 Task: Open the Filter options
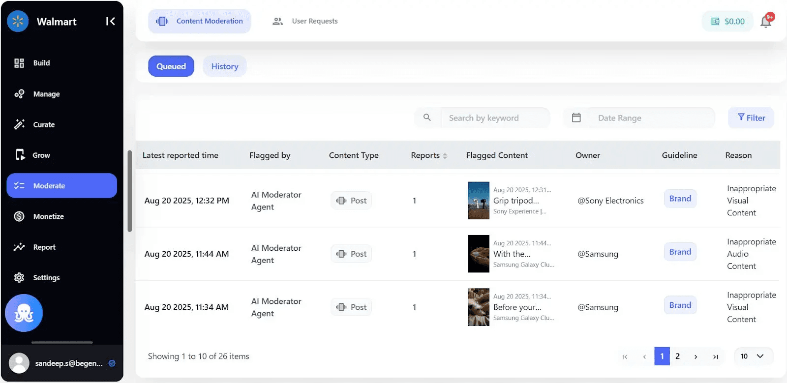click(751, 118)
